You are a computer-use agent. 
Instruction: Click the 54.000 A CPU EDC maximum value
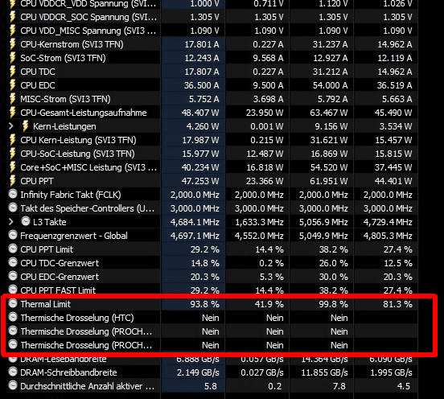point(330,85)
